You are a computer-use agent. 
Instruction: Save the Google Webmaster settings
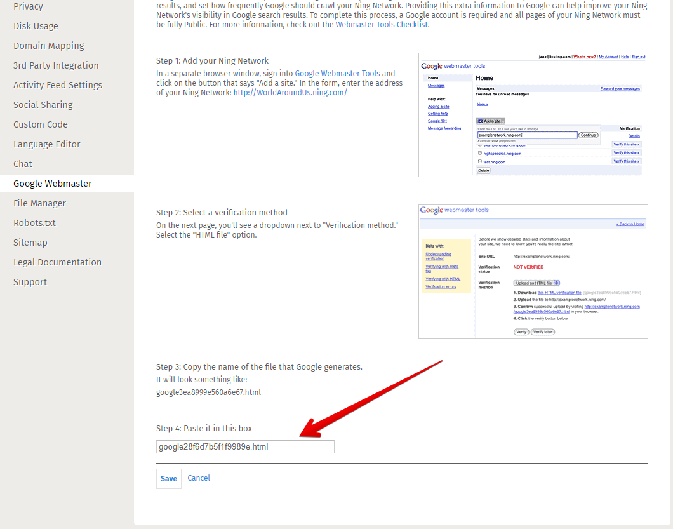[169, 479]
